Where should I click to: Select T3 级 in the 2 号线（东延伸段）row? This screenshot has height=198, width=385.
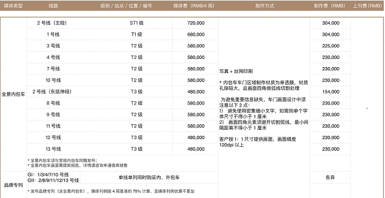(136, 92)
